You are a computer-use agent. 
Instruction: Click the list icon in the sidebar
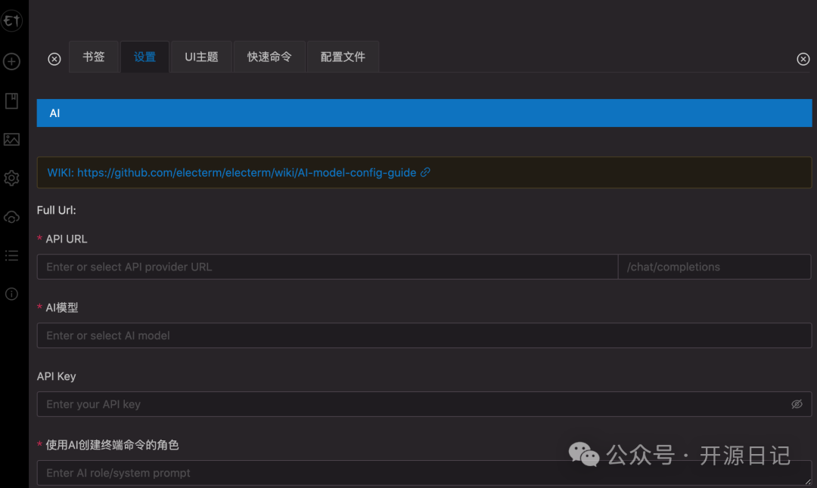[x=11, y=256]
